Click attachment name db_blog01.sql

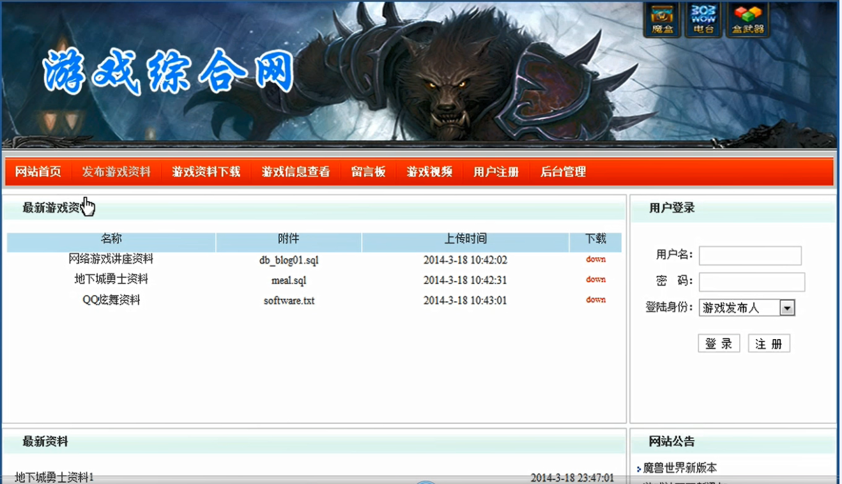[289, 261]
